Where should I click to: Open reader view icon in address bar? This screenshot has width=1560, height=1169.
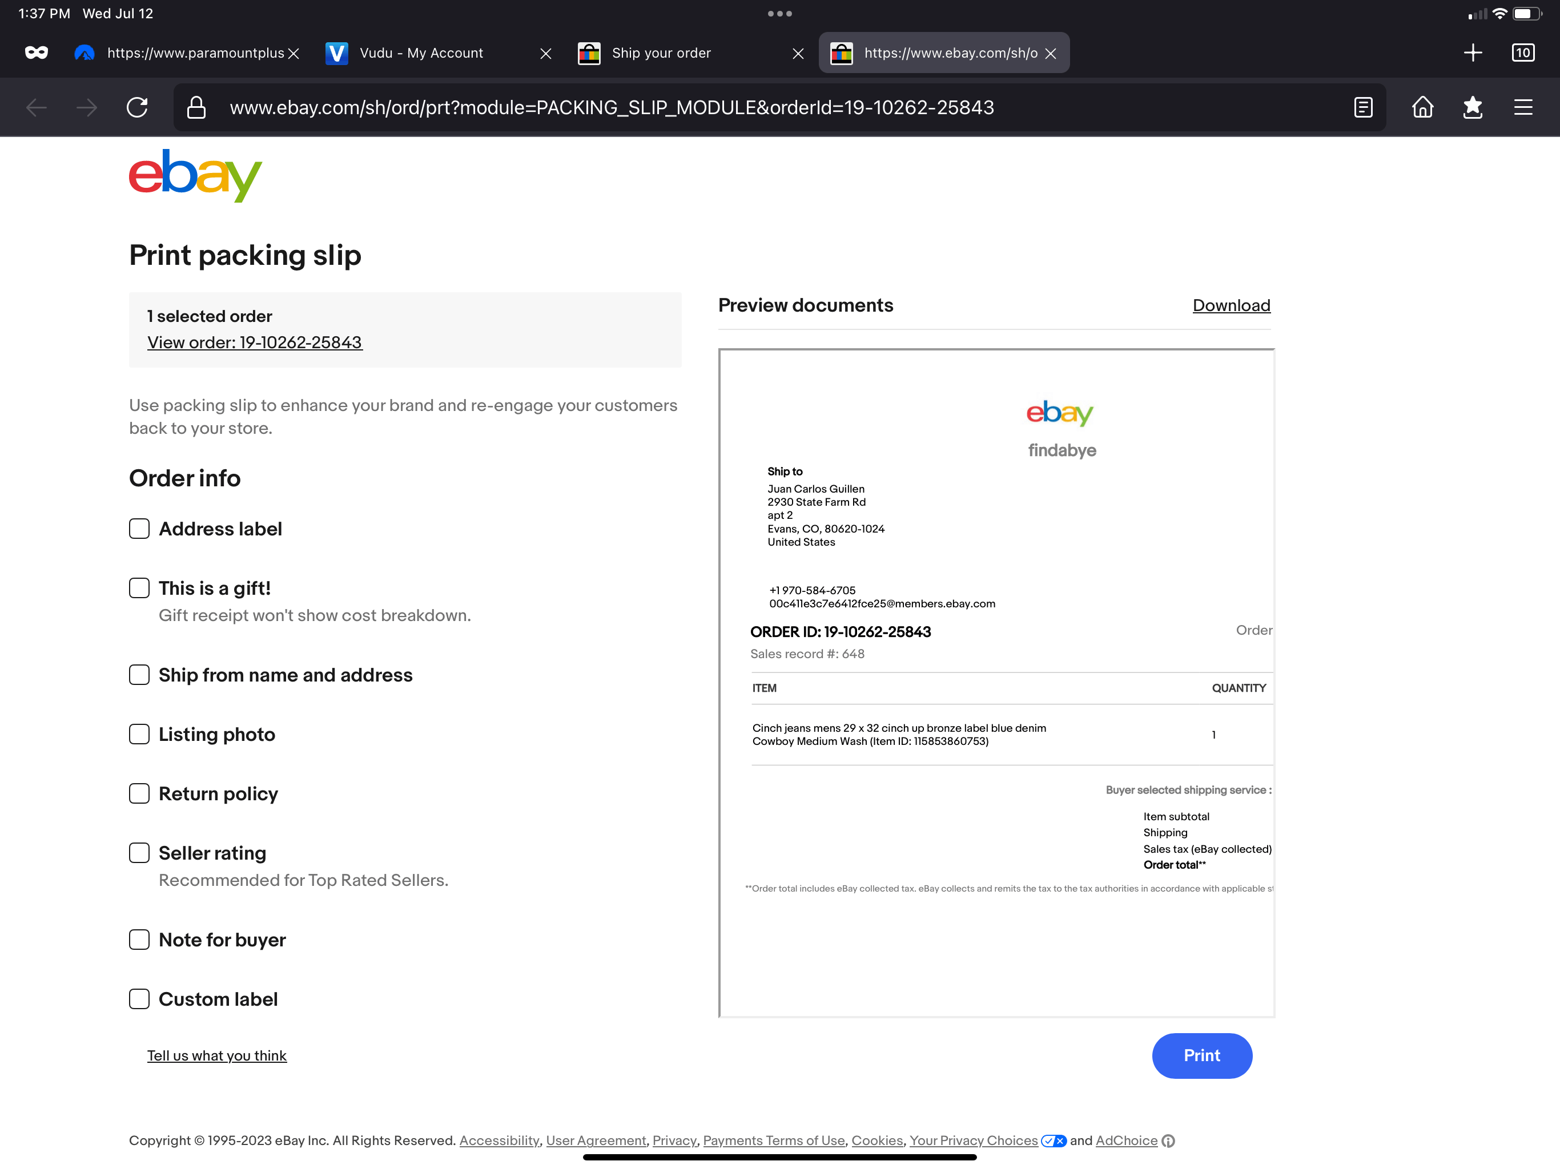click(1362, 107)
